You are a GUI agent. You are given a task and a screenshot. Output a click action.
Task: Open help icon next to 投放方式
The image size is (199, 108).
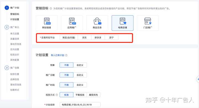tap(57, 95)
